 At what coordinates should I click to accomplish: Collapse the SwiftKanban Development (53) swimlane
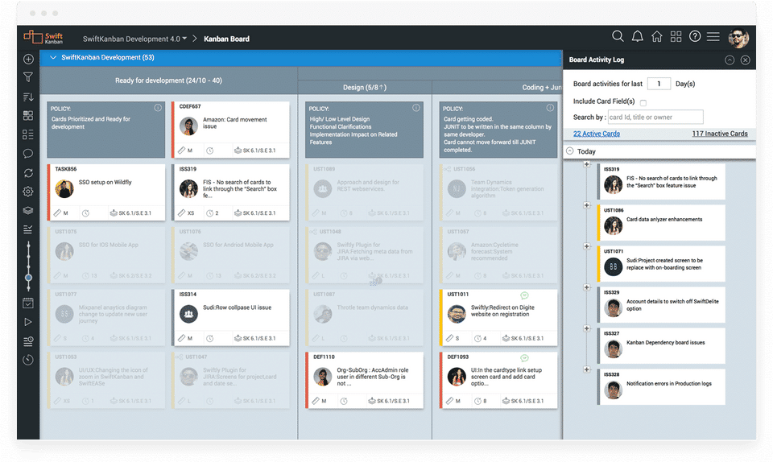(x=53, y=58)
